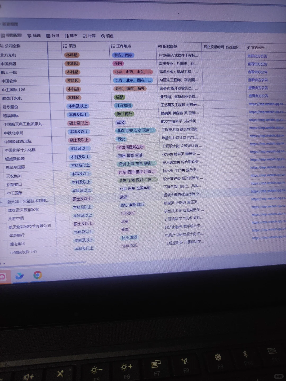Click the 佛山 海外 location tag
The image size is (286, 381).
(124, 114)
